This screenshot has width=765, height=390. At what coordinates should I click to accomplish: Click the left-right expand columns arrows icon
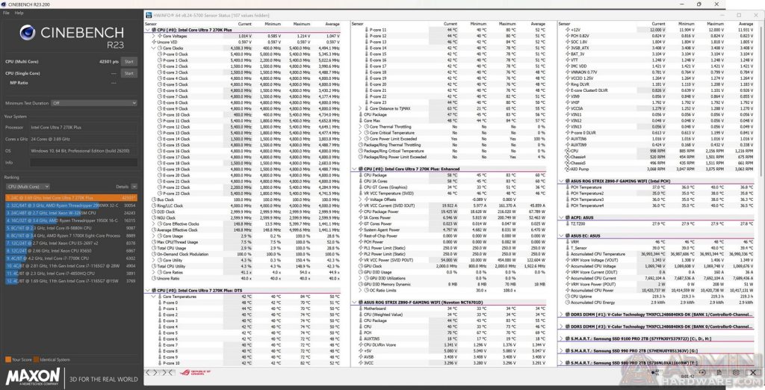pyautogui.click(x=152, y=372)
